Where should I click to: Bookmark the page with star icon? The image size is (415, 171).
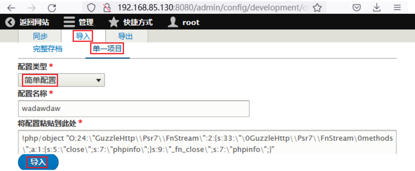tap(317, 8)
